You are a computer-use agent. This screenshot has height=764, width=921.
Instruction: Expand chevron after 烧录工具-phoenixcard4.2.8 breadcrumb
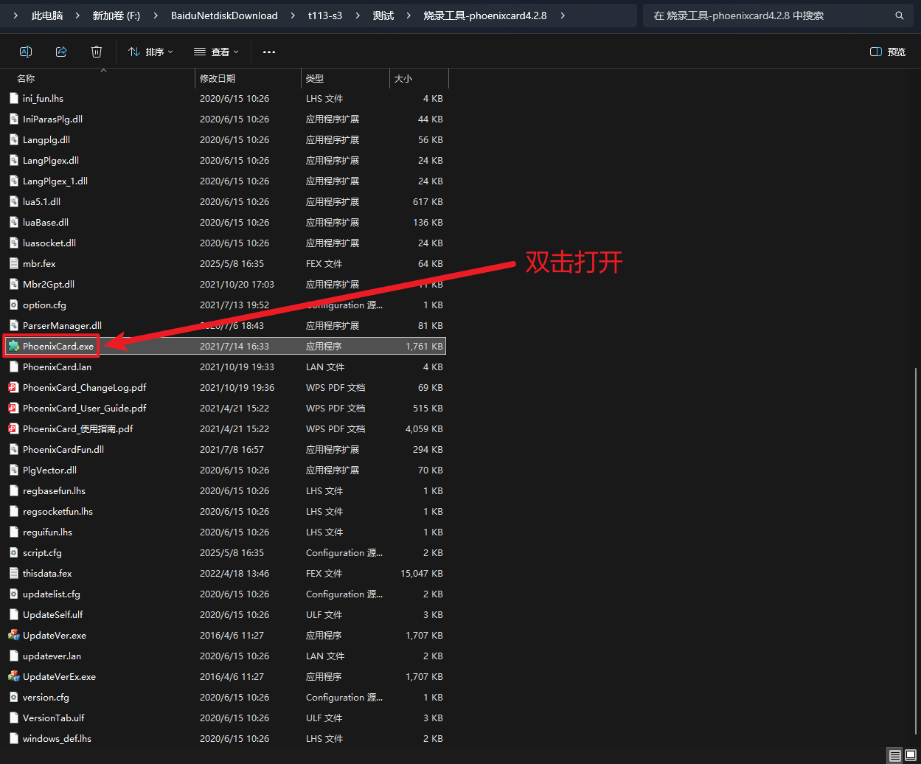pyautogui.click(x=563, y=15)
